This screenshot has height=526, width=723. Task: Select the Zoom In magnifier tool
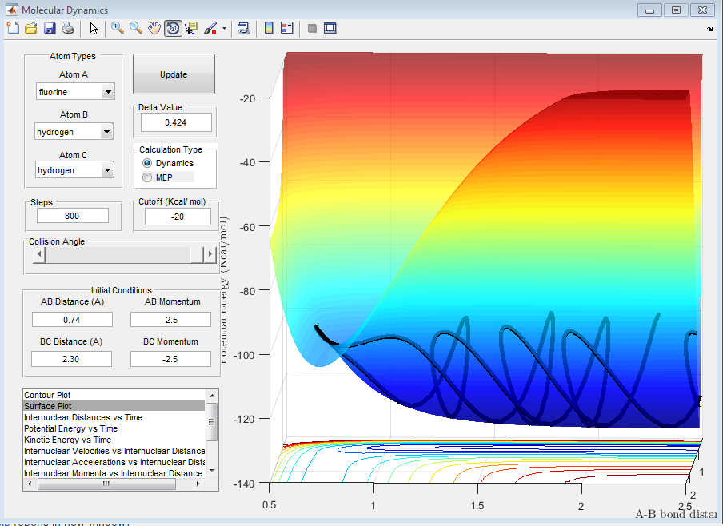tap(117, 29)
